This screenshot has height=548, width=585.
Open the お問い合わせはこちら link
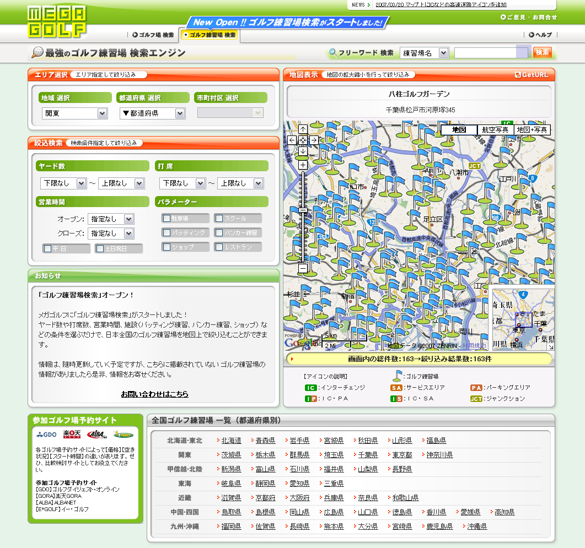(x=154, y=394)
